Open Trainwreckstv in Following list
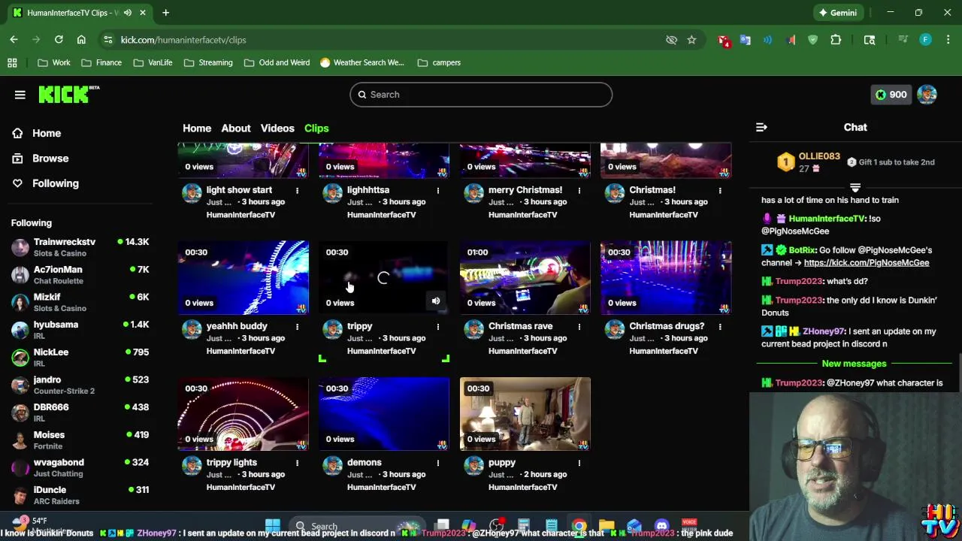The image size is (962, 541). [80, 247]
